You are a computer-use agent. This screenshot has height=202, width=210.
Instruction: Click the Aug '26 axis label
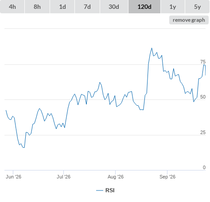(116, 177)
